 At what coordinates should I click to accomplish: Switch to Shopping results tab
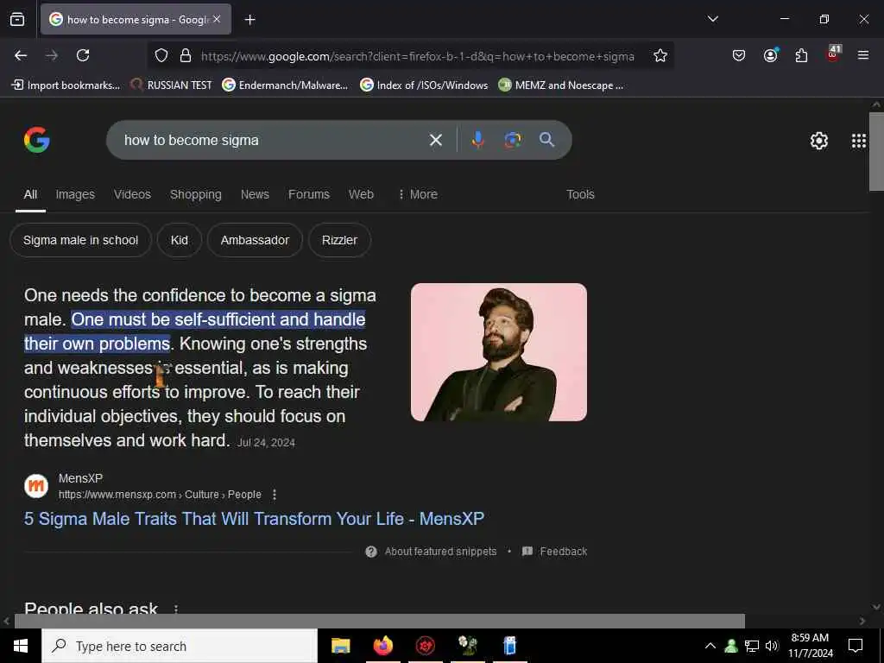196,194
